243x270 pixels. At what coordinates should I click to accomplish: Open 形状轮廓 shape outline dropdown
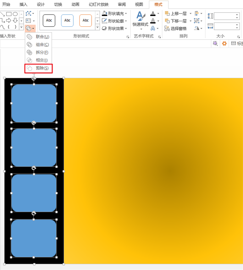[115, 21]
